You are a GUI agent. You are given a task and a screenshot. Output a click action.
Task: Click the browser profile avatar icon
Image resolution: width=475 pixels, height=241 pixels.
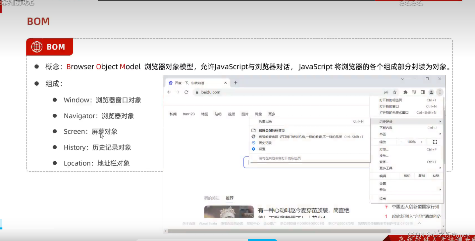(x=431, y=92)
